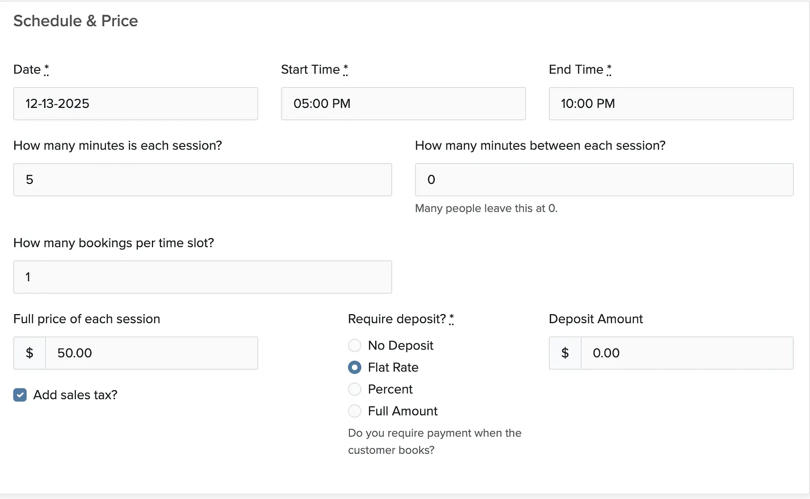Click the minutes between each session field
This screenshot has width=810, height=499.
[604, 180]
